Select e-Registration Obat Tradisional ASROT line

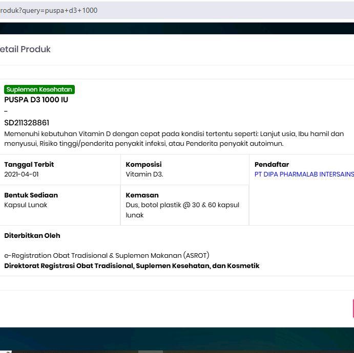[x=107, y=255]
